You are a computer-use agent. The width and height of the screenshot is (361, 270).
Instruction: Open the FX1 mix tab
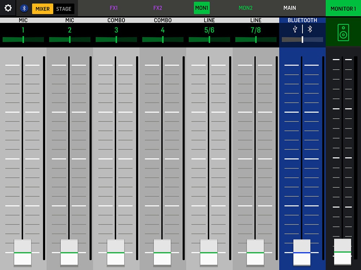(x=114, y=8)
